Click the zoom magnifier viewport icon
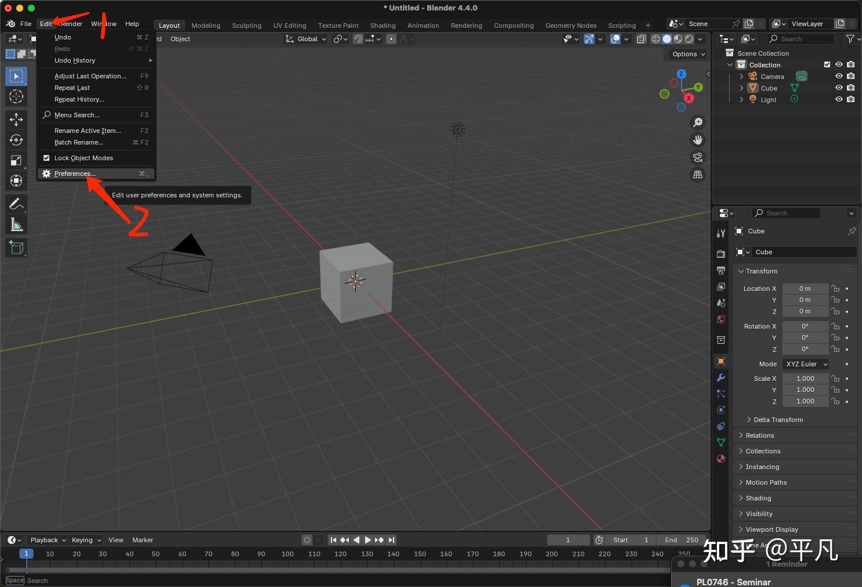The image size is (862, 587). click(698, 123)
